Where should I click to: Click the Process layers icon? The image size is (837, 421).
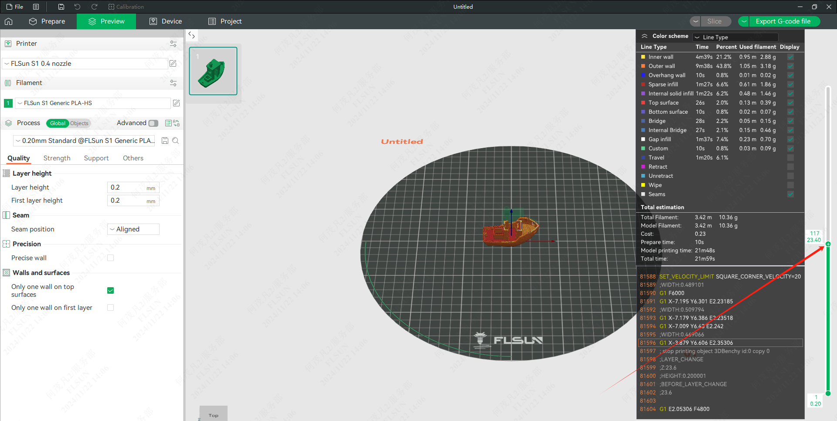(x=8, y=123)
